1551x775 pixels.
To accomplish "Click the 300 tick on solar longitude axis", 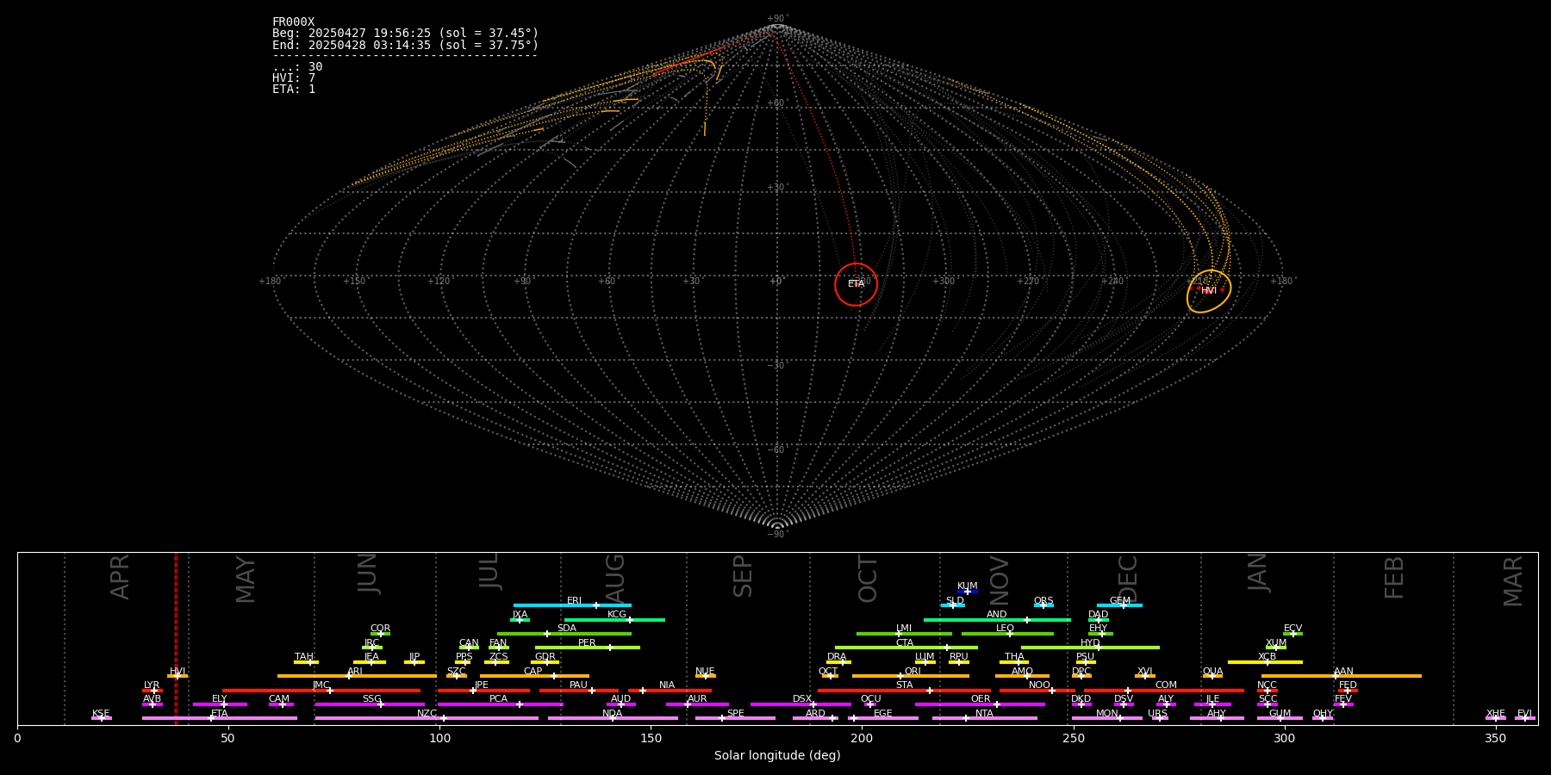I will point(1284,738).
